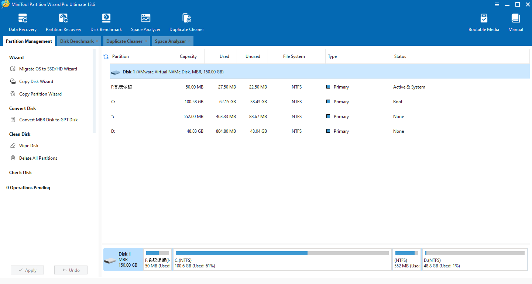Open the Data Recovery tool
This screenshot has width=532, height=284.
click(x=23, y=23)
